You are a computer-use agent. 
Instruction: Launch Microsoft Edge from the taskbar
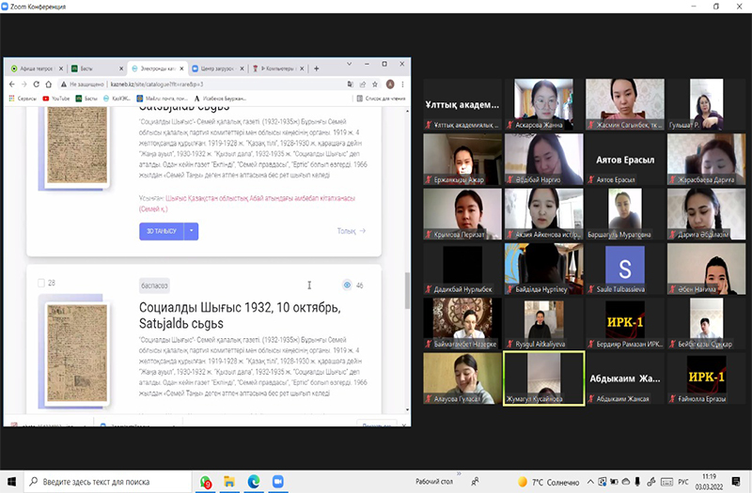[x=254, y=481]
